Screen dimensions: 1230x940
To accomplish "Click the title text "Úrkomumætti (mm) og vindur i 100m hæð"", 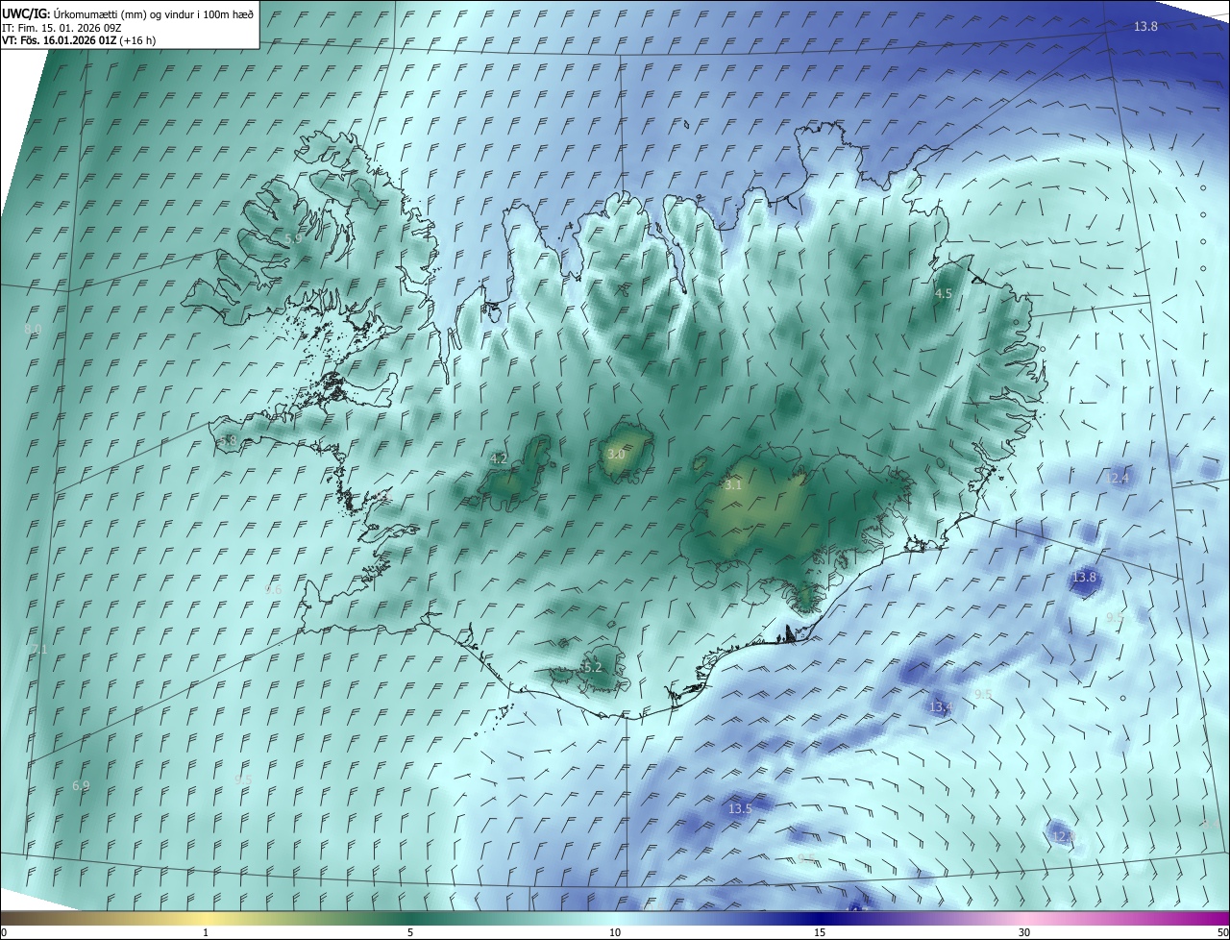I will coord(154,14).
